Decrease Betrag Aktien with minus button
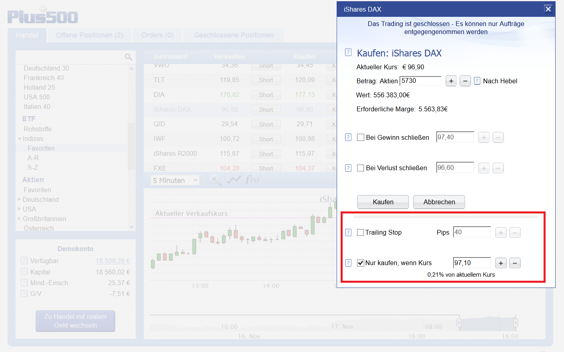 coord(465,81)
